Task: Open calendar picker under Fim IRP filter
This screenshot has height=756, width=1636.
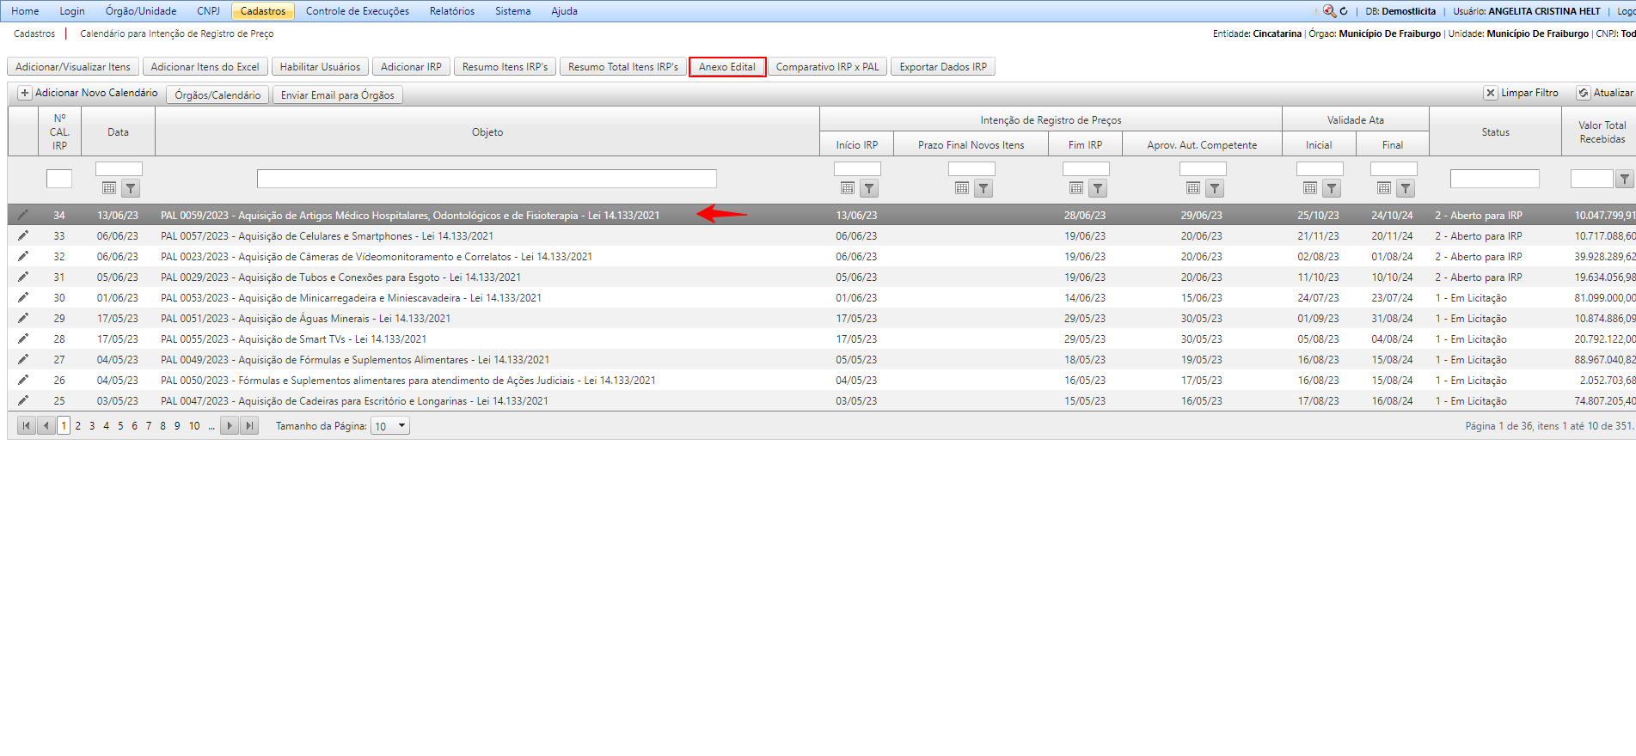Action: click(1076, 188)
